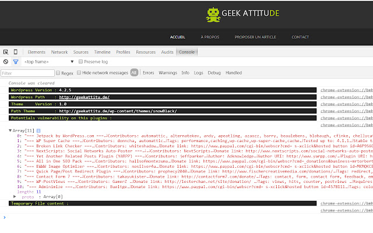Image resolution: width=373 pixels, height=233 pixels.
Task: Click the console prompt input line
Action: click(188, 217)
